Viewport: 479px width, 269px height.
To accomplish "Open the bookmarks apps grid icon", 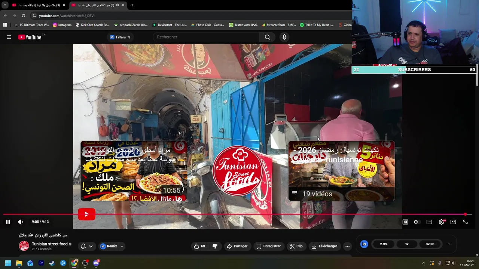I will click(5, 25).
